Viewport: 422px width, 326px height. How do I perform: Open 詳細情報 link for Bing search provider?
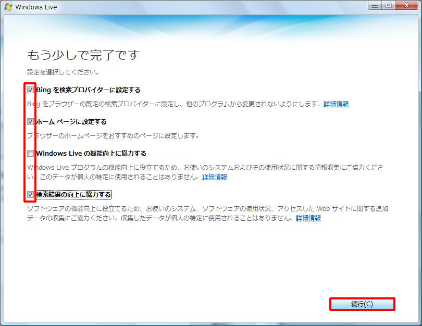tap(336, 104)
